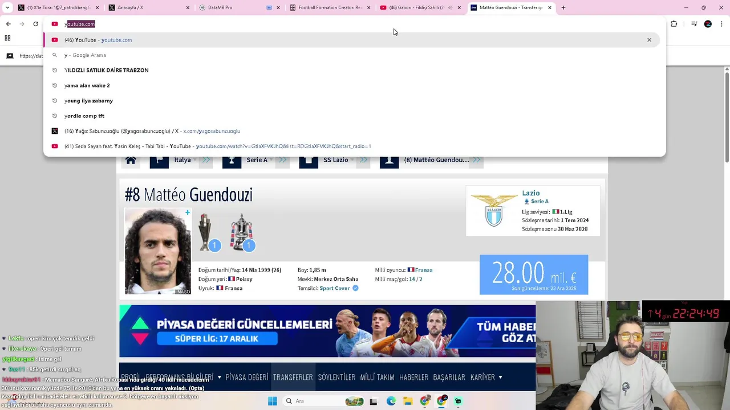Open the Windows Start menu
Image resolution: width=730 pixels, height=410 pixels.
coord(272,401)
